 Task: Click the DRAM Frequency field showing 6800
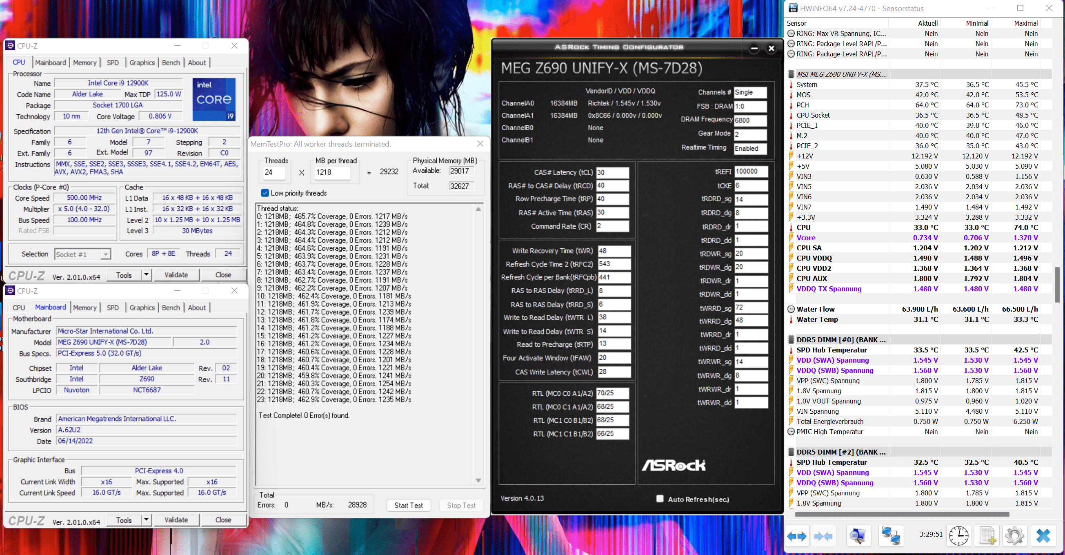click(750, 120)
